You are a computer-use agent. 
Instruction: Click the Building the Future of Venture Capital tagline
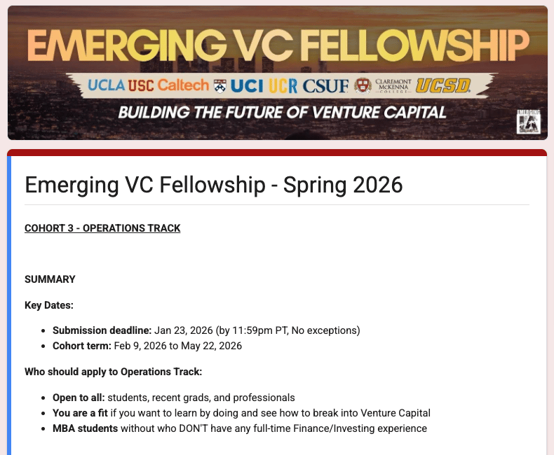(x=282, y=113)
